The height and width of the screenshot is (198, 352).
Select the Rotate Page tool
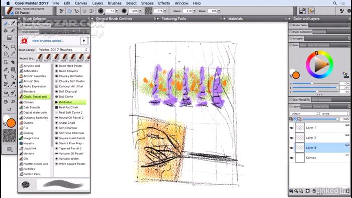[x=9, y=109]
